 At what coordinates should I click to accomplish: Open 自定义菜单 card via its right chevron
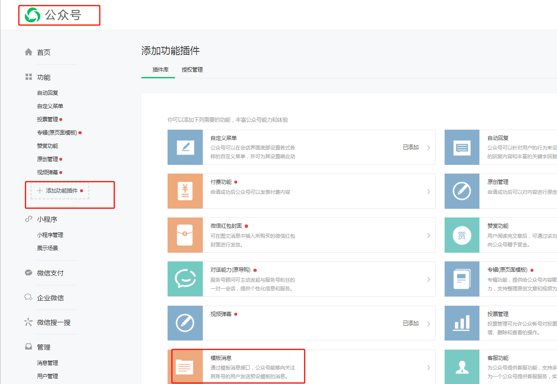pos(428,147)
